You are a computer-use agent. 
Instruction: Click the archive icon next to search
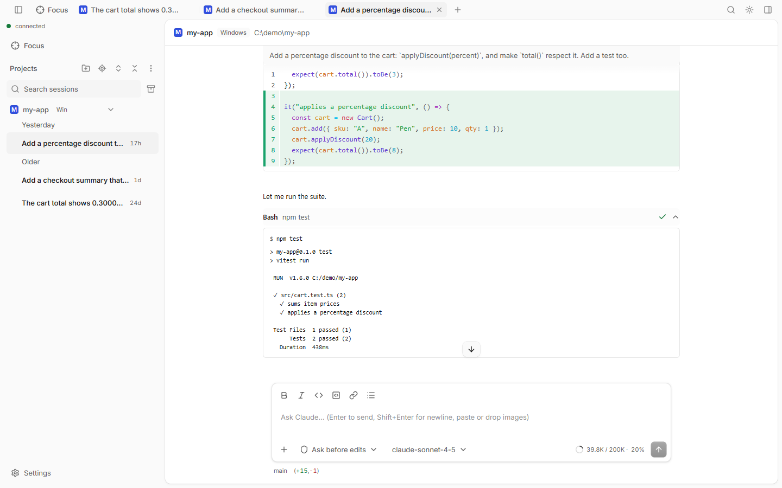click(x=151, y=89)
